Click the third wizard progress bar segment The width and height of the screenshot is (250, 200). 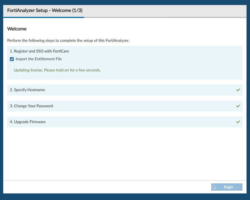tap(206, 17)
